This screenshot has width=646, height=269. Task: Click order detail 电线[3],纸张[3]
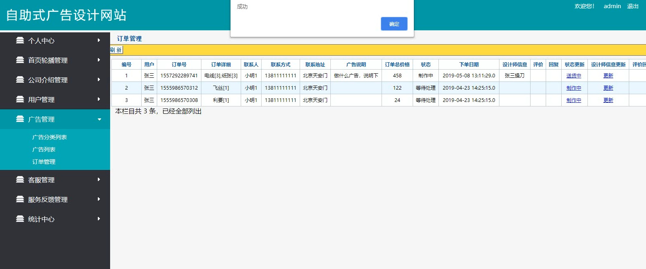(221, 76)
